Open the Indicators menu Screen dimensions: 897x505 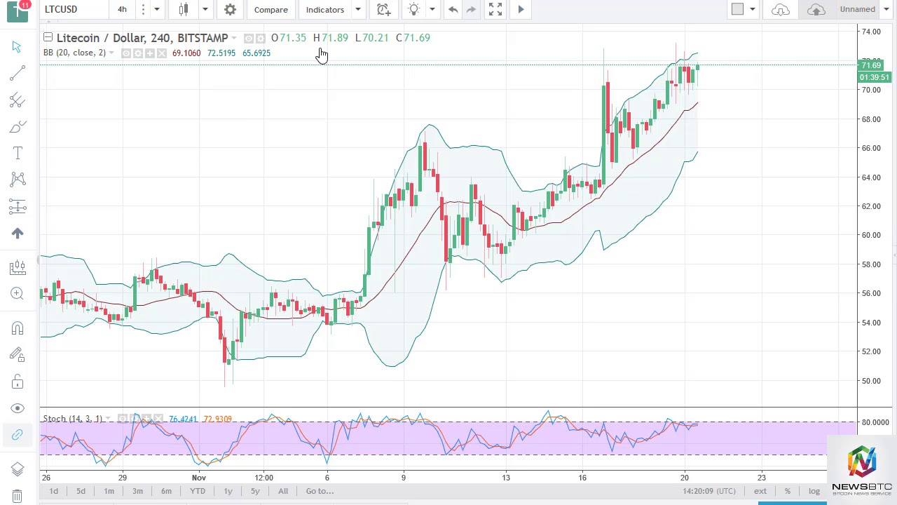[x=324, y=9]
